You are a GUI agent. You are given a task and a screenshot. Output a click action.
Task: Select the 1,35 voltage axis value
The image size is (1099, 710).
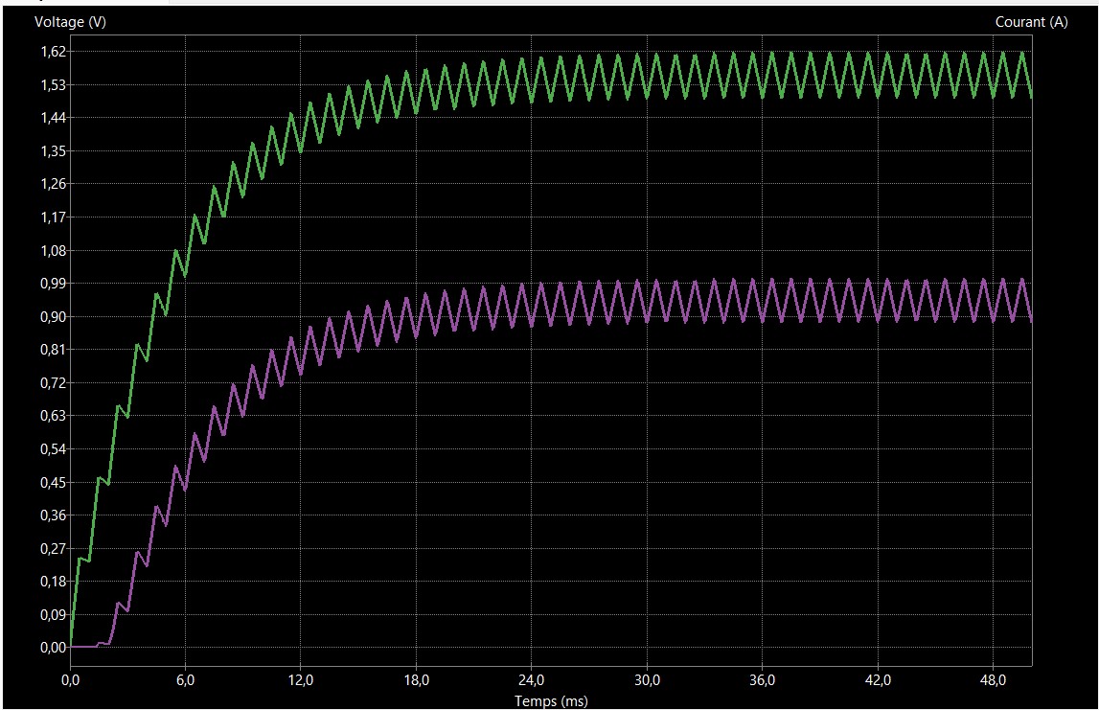tap(54, 150)
